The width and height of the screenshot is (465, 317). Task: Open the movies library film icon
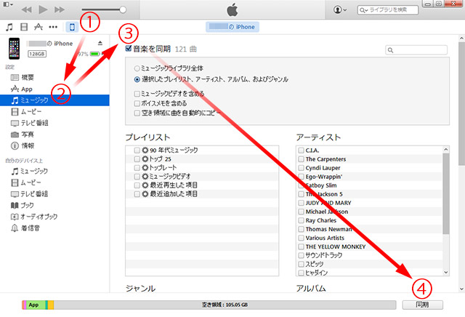(x=24, y=27)
